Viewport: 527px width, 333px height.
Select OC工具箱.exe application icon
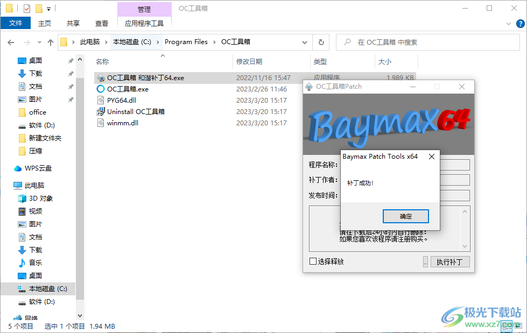click(x=101, y=89)
